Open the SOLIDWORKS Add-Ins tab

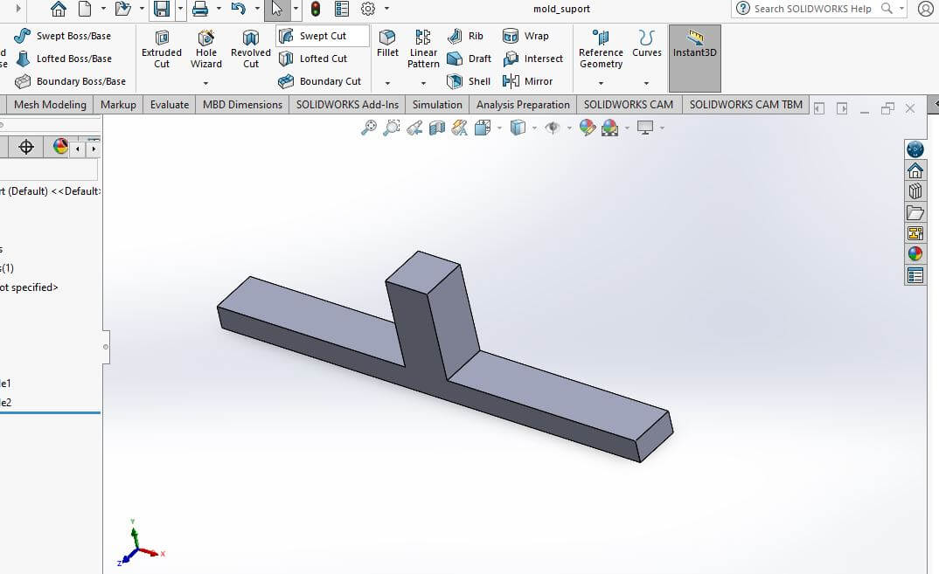[x=347, y=105]
